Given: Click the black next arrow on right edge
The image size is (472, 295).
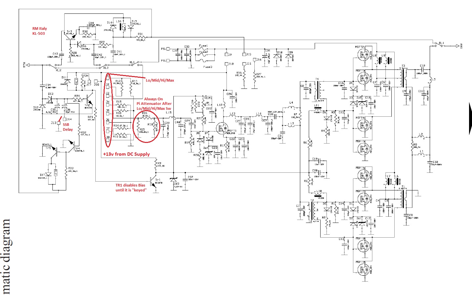Looking at the screenshot, I should 470,118.
